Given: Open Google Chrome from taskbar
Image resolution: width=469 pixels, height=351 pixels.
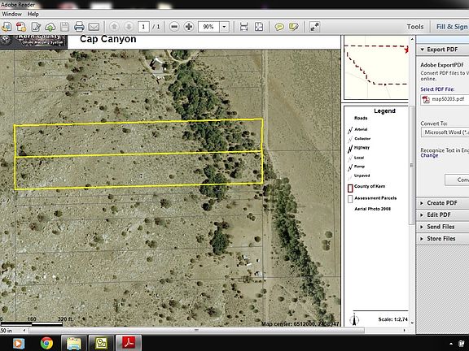Looking at the screenshot, I should point(46,343).
